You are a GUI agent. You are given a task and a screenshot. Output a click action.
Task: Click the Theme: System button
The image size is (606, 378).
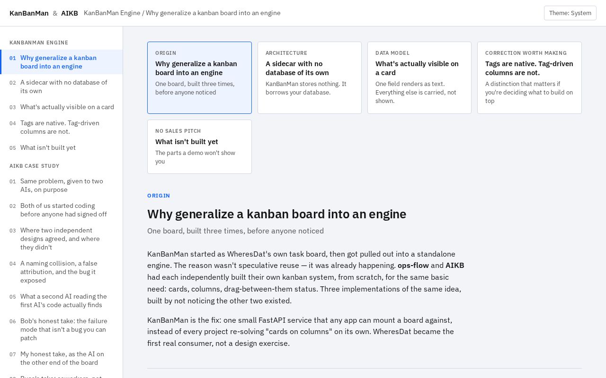(x=570, y=13)
